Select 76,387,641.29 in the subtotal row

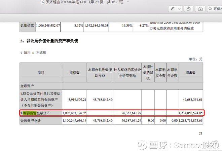pyautogui.click(x=132, y=121)
